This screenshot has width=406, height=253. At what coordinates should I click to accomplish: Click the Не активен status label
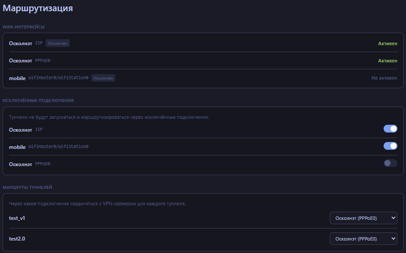(x=384, y=78)
